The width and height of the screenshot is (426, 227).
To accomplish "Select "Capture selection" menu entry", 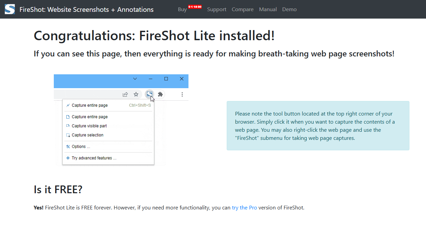I will pyautogui.click(x=108, y=135).
